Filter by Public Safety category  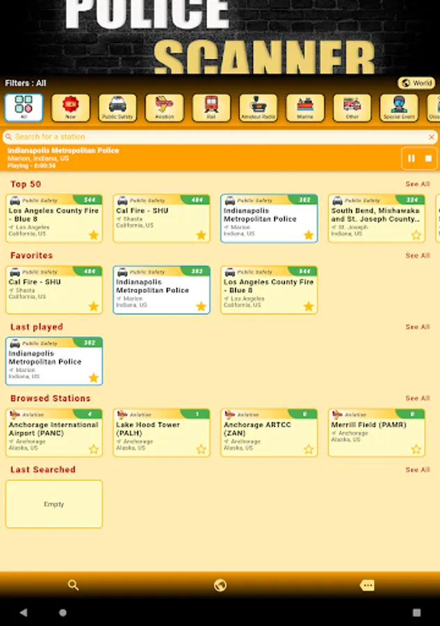pos(117,107)
